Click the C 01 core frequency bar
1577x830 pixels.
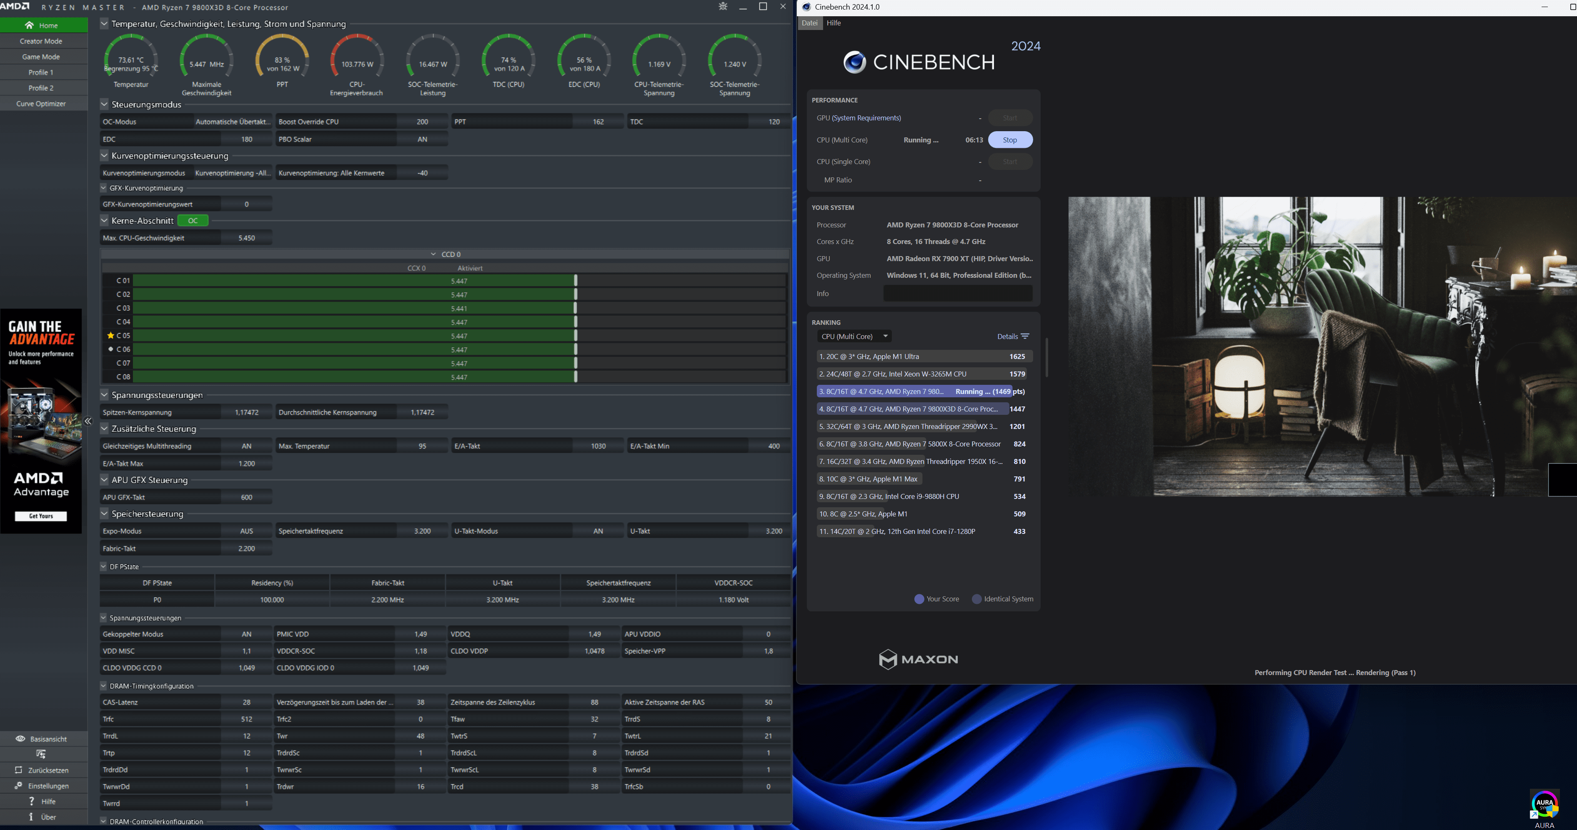tap(459, 281)
